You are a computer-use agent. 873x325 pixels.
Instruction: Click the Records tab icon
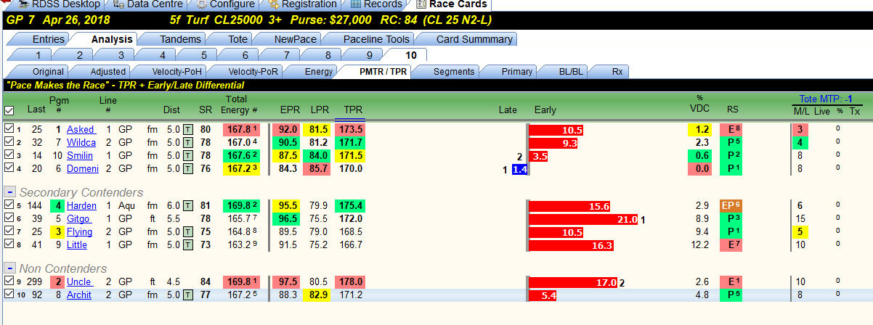[355, 4]
